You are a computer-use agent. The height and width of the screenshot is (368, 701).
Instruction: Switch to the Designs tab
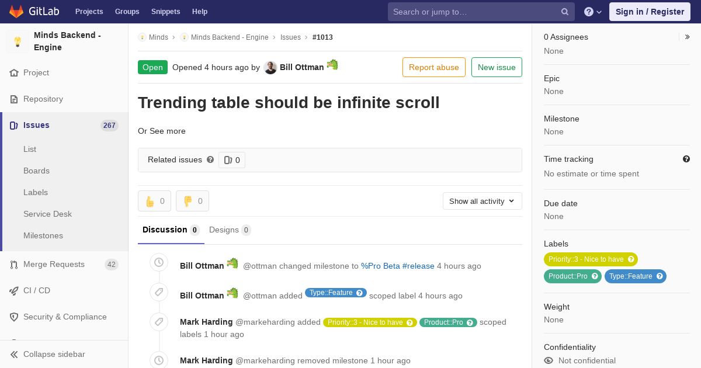[230, 230]
